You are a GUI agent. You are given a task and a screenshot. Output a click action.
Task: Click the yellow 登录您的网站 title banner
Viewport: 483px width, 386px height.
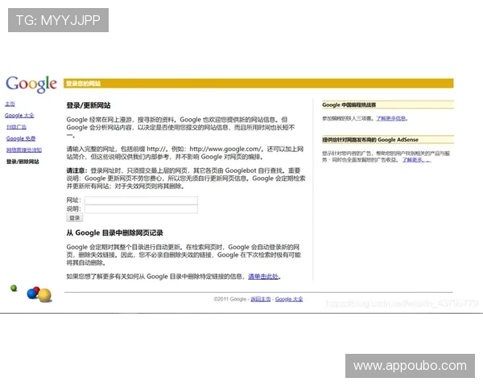point(258,84)
